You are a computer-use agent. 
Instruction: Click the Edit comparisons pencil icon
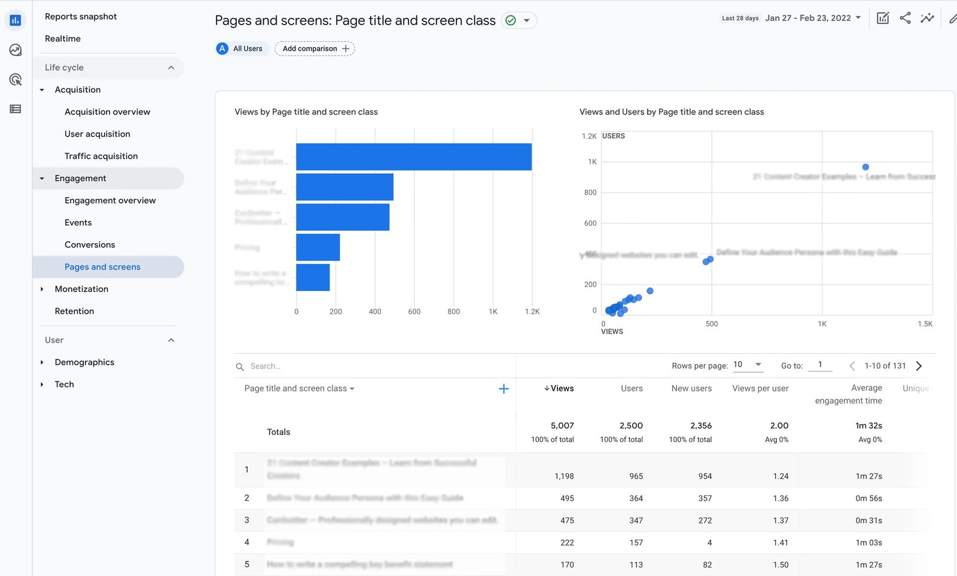pyautogui.click(x=952, y=18)
